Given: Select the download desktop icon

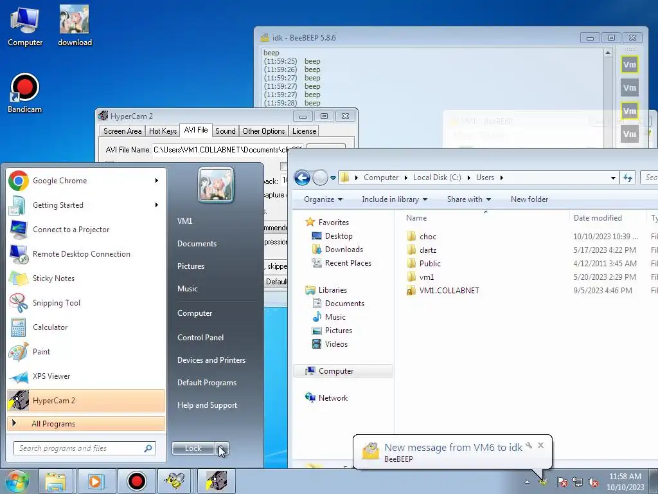Looking at the screenshot, I should 75,26.
